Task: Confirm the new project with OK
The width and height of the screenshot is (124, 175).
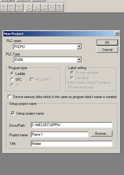Action: [107, 43]
